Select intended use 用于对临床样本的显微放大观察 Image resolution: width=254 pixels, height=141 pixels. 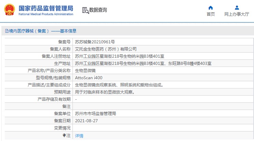tap(105, 92)
